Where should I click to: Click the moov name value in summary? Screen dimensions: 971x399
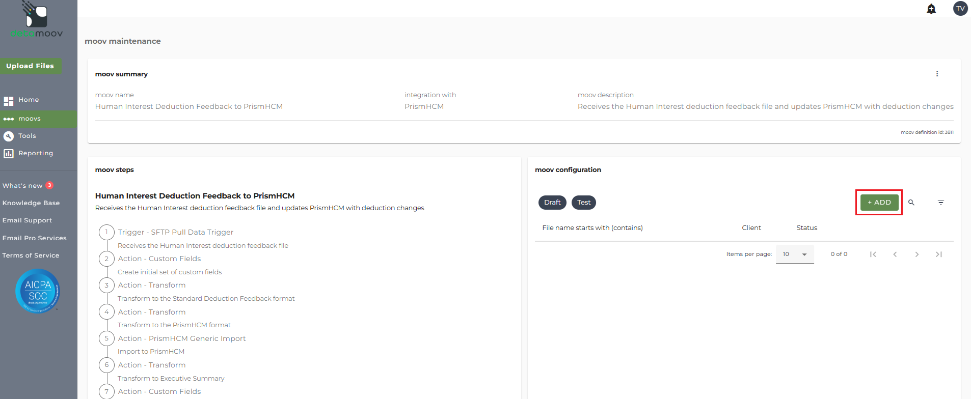pyautogui.click(x=189, y=106)
